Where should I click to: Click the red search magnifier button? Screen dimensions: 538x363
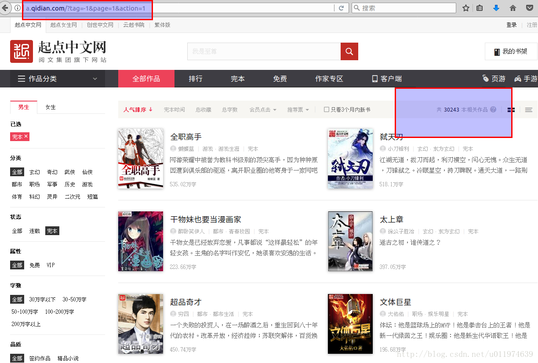point(349,51)
